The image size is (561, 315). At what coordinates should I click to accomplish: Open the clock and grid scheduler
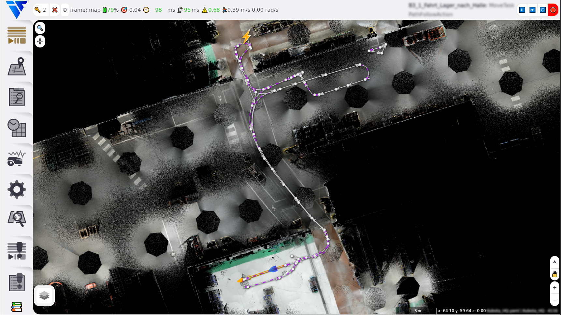coord(17,128)
